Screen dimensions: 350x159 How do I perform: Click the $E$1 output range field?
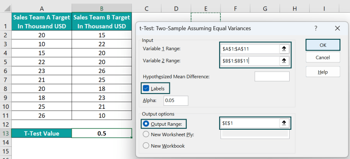(x=250, y=123)
